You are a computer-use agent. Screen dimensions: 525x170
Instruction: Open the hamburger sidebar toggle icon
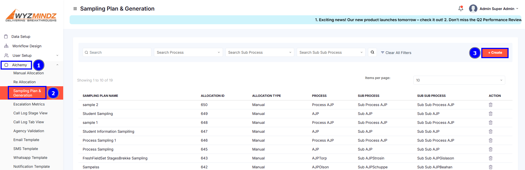[75, 9]
